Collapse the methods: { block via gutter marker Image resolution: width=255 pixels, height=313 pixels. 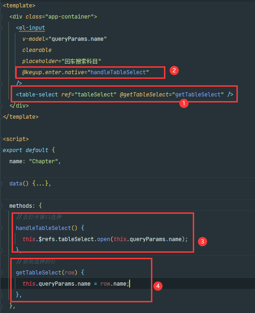[x=1, y=205]
